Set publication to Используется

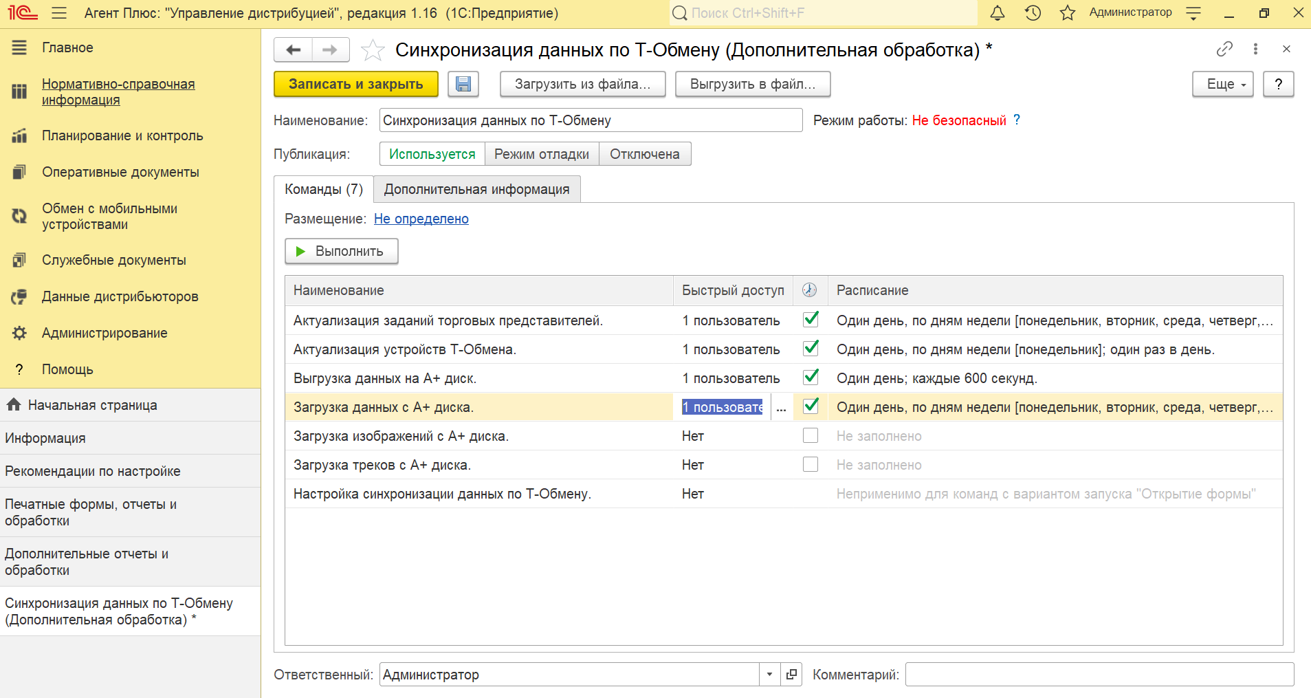pyautogui.click(x=432, y=154)
